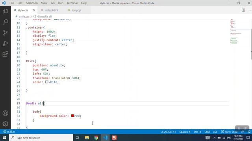The image size is (252, 141).
Task: Close the style.css tab
Action: [x=34, y=10]
